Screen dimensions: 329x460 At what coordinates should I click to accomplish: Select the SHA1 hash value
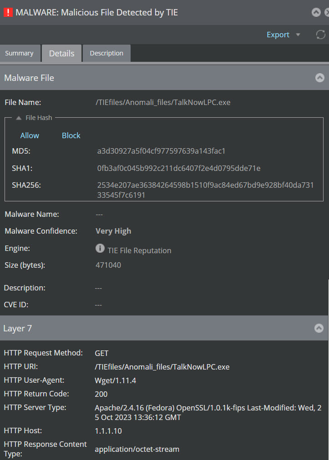click(x=179, y=168)
